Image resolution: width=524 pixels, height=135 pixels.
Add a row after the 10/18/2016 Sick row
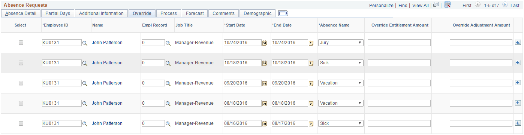[x=518, y=63]
